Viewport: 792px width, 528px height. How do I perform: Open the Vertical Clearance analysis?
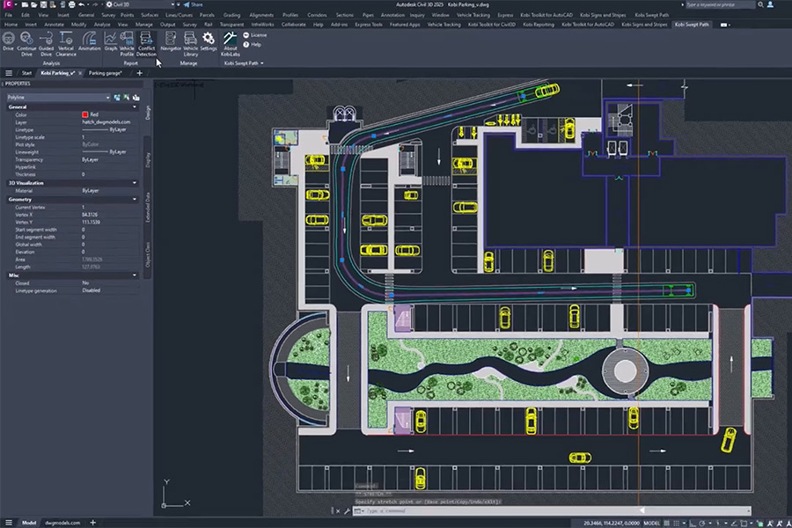pyautogui.click(x=66, y=44)
